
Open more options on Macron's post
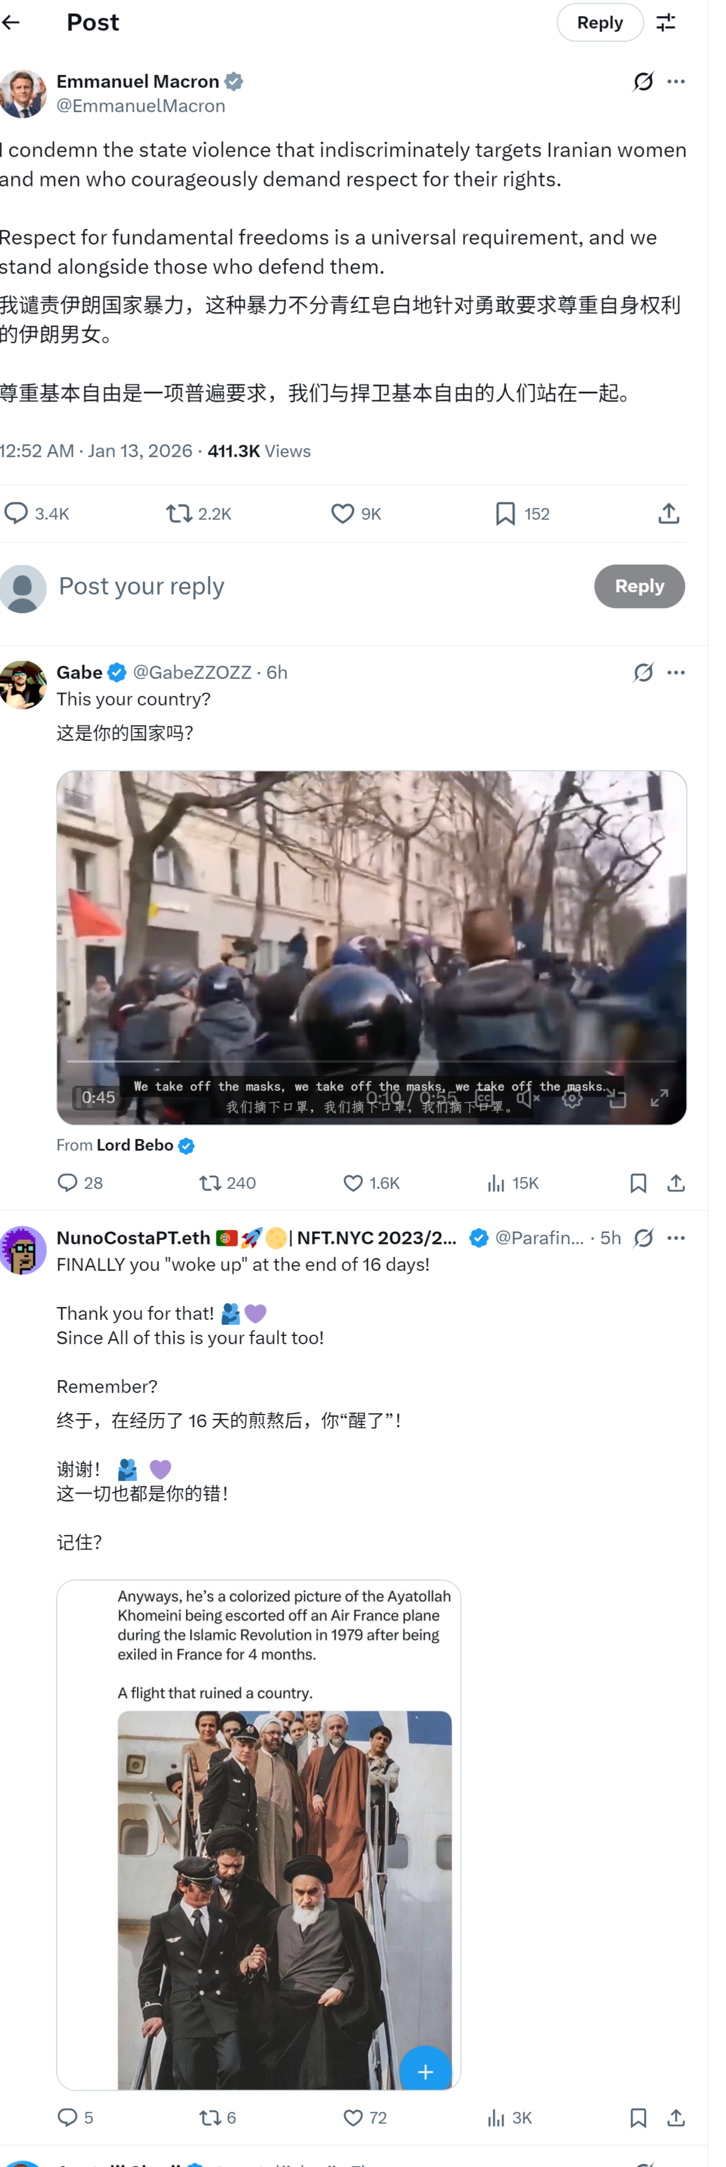(x=676, y=81)
